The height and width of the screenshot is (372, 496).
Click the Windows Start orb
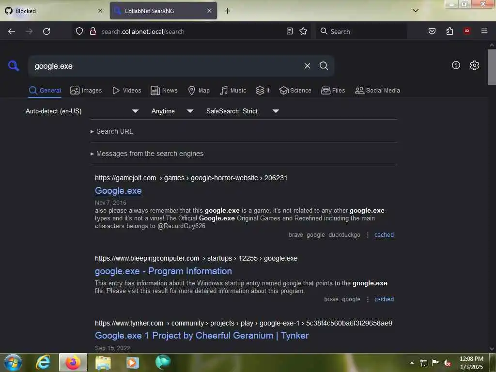[13, 362]
